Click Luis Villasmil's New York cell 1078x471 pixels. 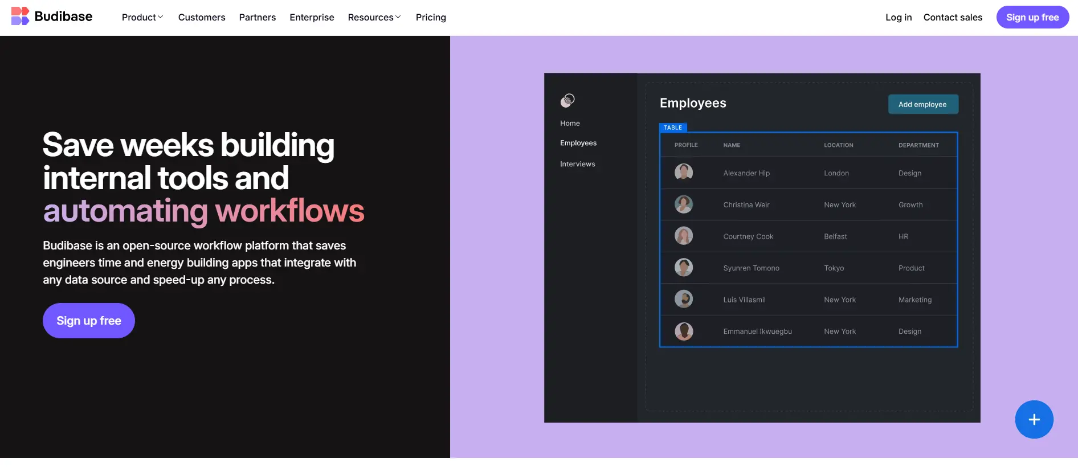coord(840,300)
